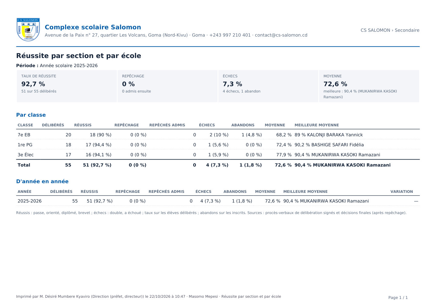Click the "CS SALOMON › Secondaire" breadcrumb text
The width and height of the screenshot is (436, 308).
pos(390,30)
